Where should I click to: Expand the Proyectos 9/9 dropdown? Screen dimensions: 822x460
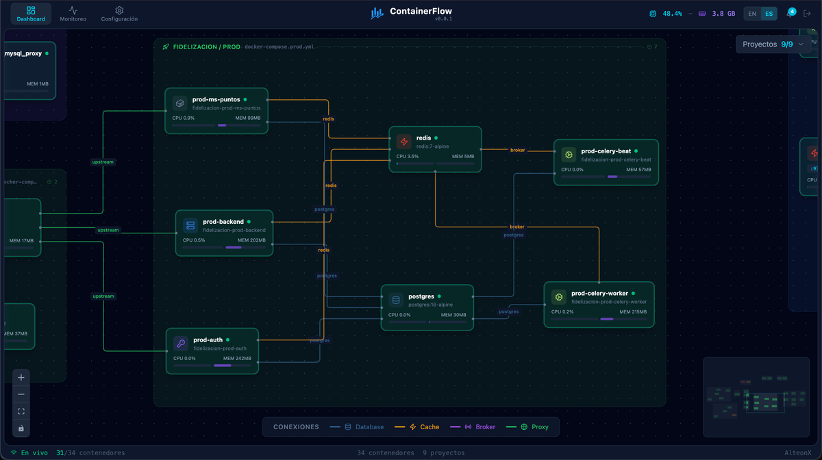(773, 44)
